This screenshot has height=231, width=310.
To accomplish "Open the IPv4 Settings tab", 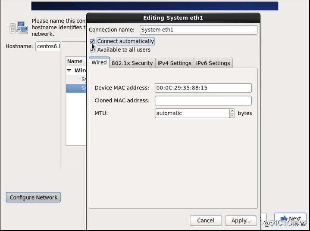I will [174, 63].
